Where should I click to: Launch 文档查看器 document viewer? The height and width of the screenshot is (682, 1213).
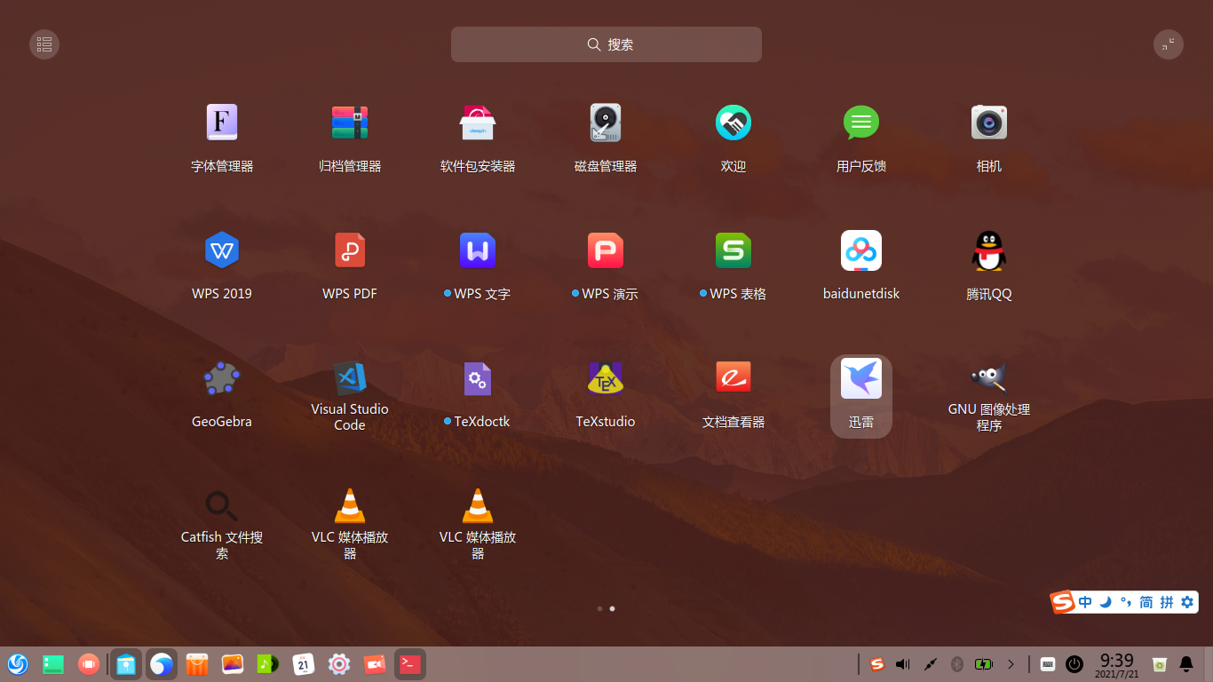pos(733,378)
